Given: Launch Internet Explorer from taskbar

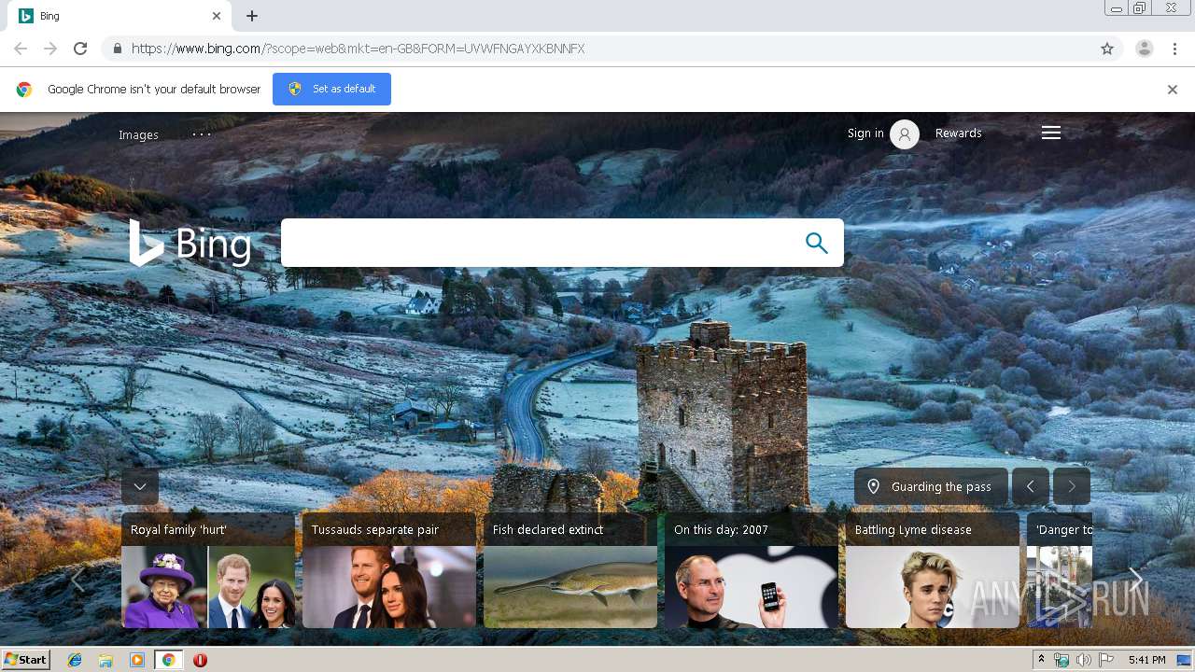Looking at the screenshot, I should (x=75, y=660).
